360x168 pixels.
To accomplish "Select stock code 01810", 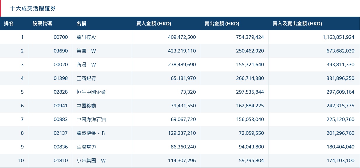I will (x=61, y=160).
